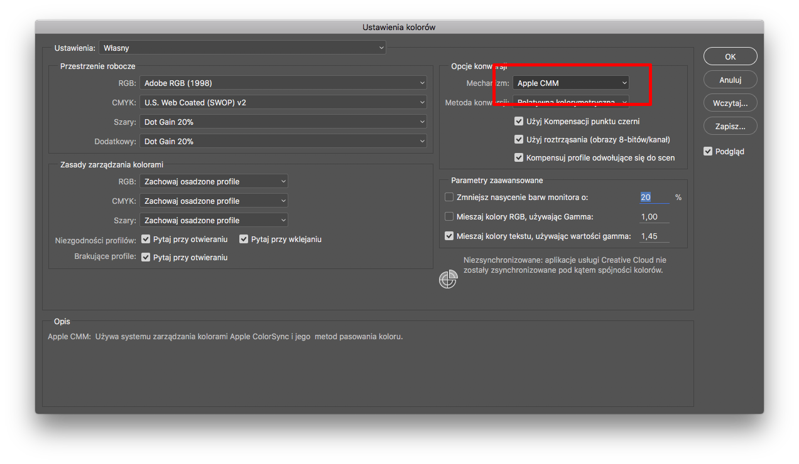The height and width of the screenshot is (464, 799).
Task: Click the text gamma value field 1,45
Action: pos(653,236)
